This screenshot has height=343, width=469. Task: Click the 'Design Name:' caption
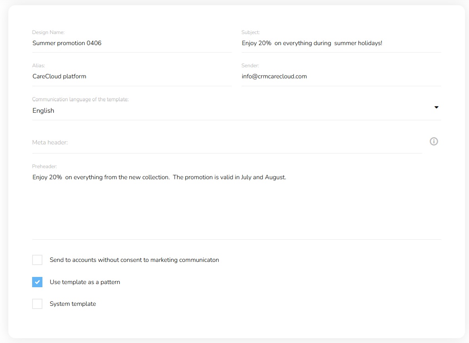[x=48, y=32]
